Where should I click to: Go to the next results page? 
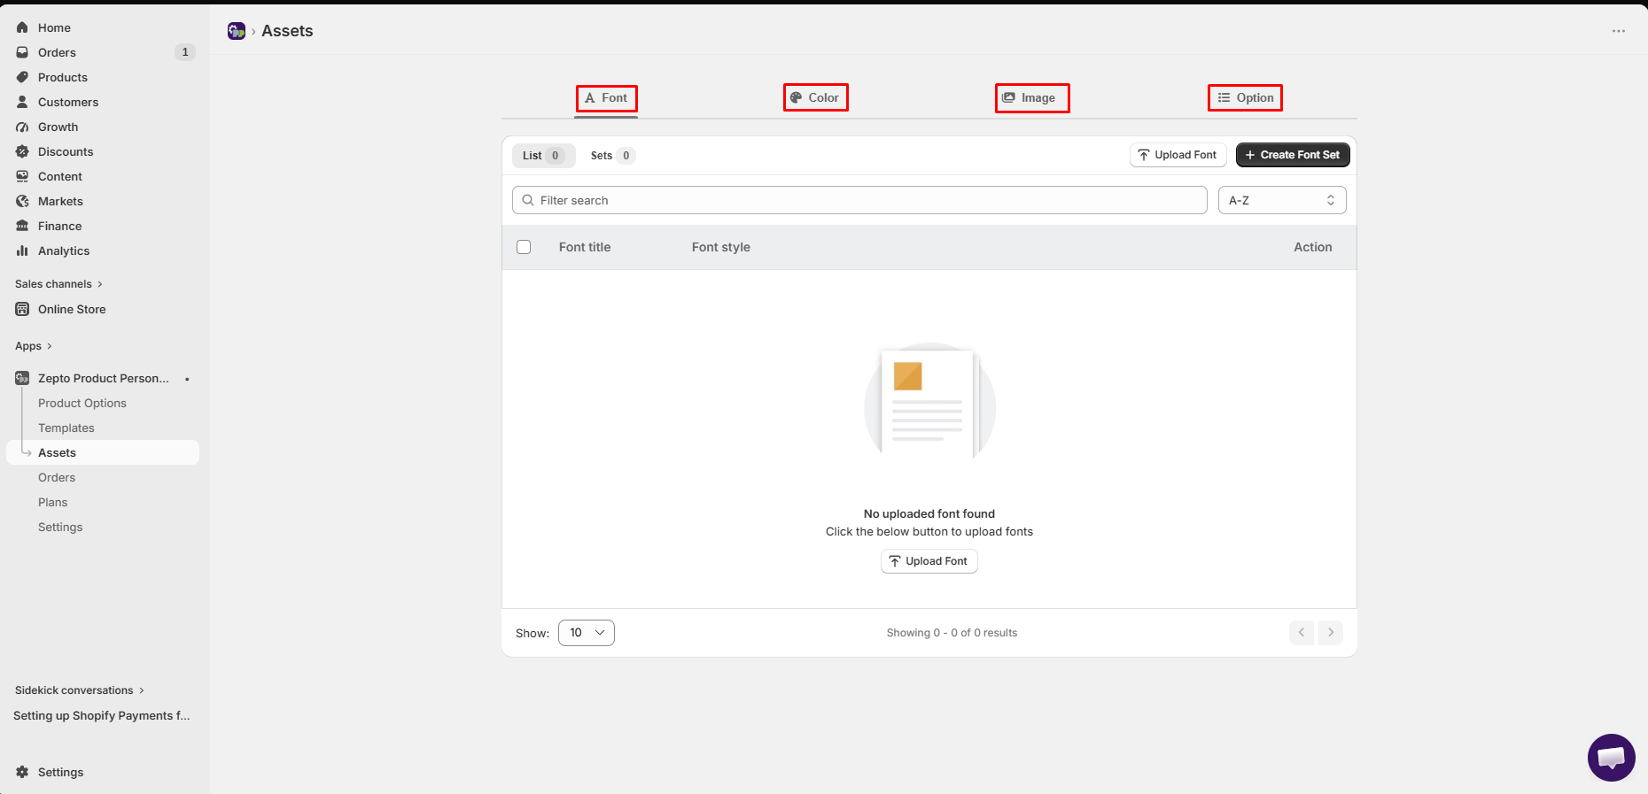tap(1331, 632)
